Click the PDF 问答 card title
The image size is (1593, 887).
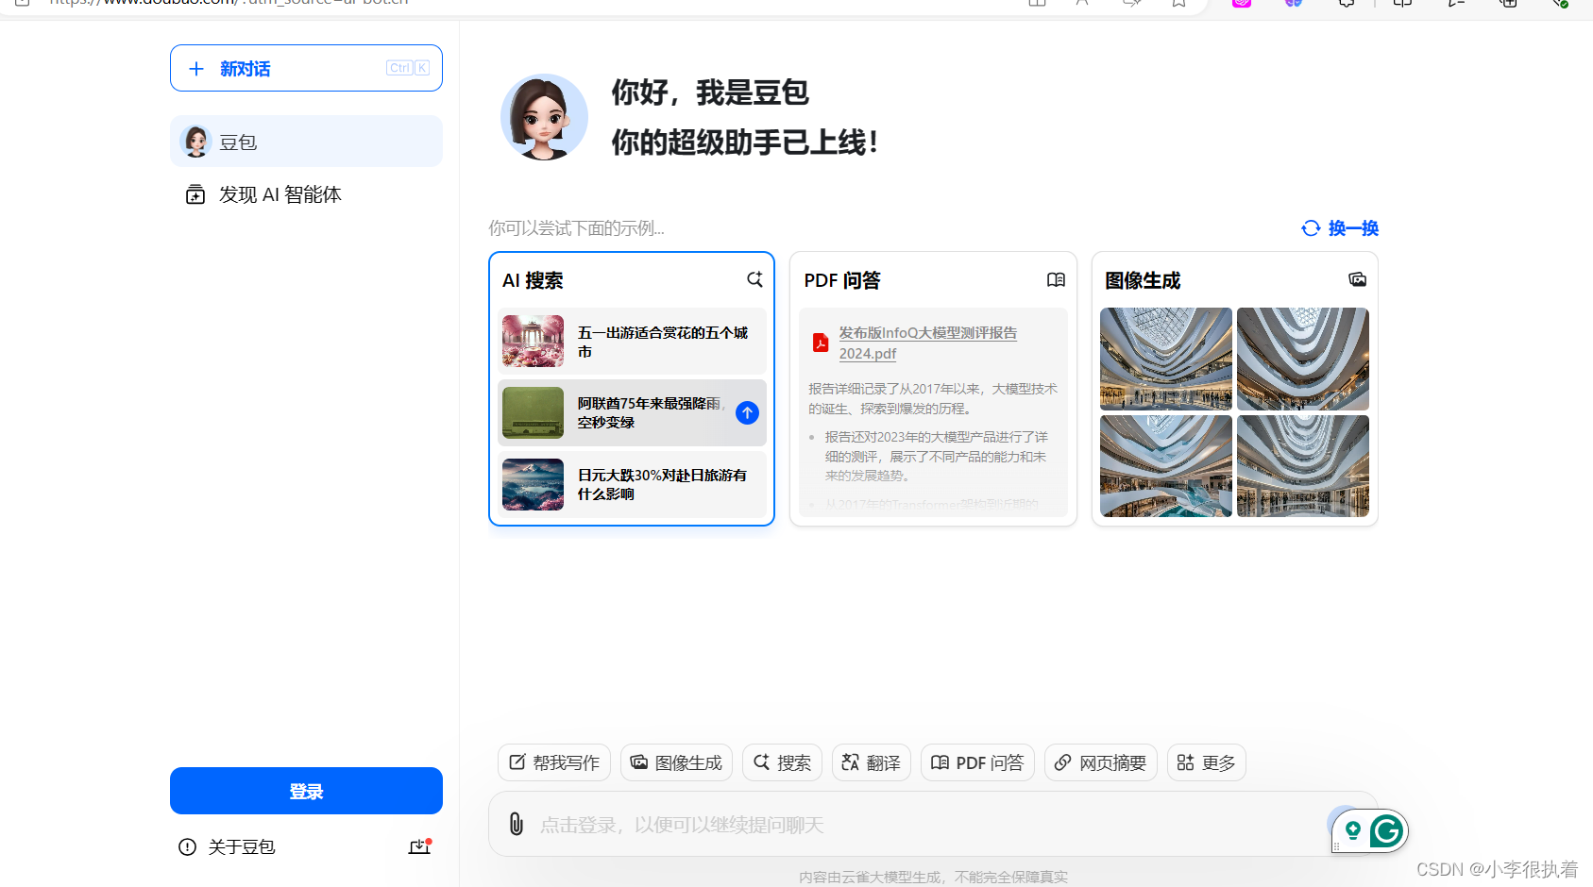pyautogui.click(x=842, y=280)
